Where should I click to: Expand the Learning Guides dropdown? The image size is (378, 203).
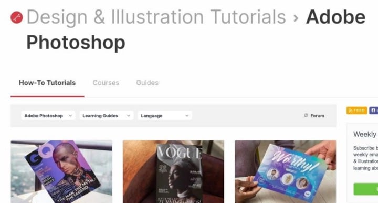click(106, 116)
